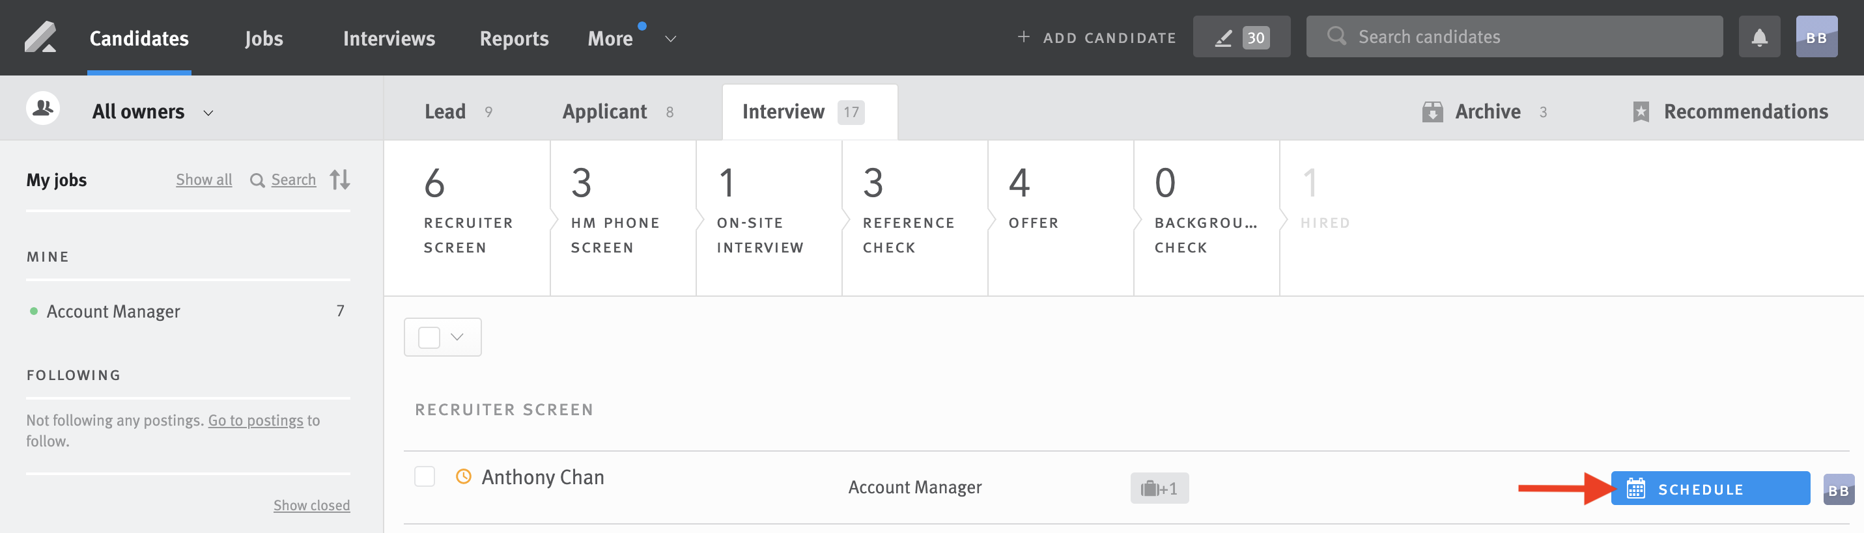Filter by Reference Check stage
Image resolution: width=1864 pixels, height=533 pixels.
click(x=915, y=217)
